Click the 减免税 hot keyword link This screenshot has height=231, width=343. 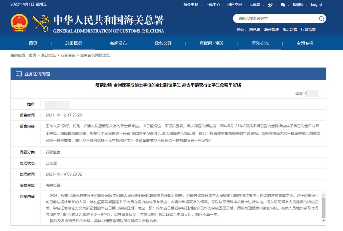point(254,29)
